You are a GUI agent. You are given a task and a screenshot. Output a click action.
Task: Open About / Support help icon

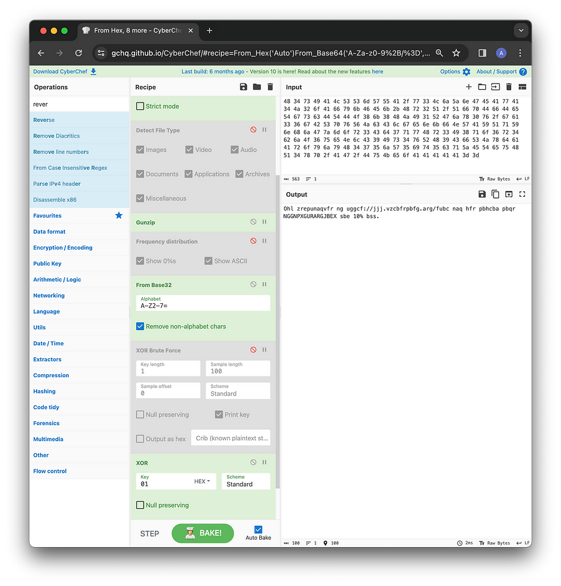[x=523, y=72]
